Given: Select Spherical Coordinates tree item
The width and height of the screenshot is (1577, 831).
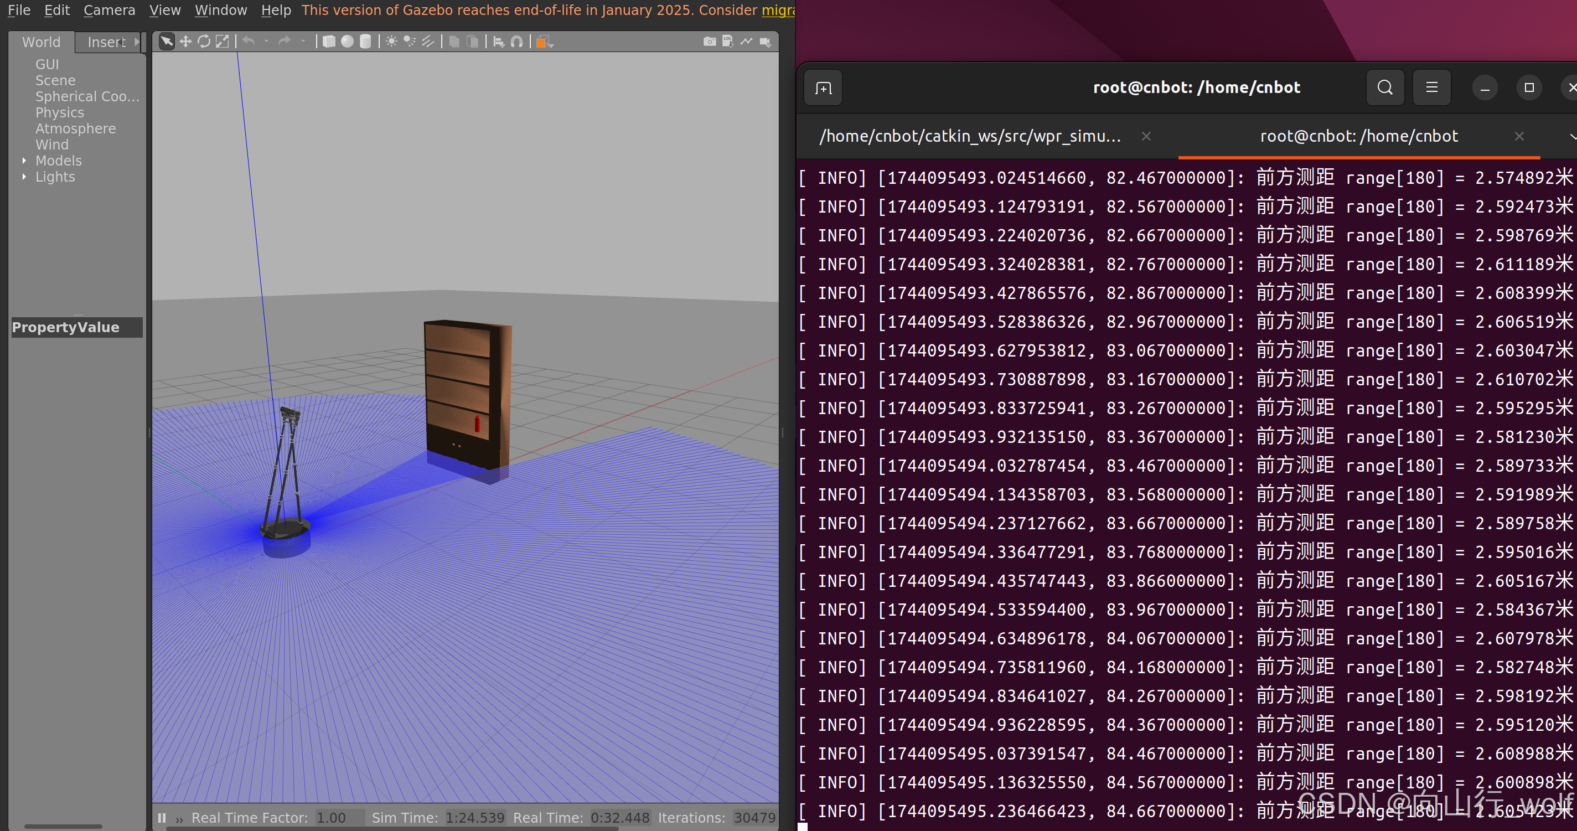Looking at the screenshot, I should tap(87, 96).
